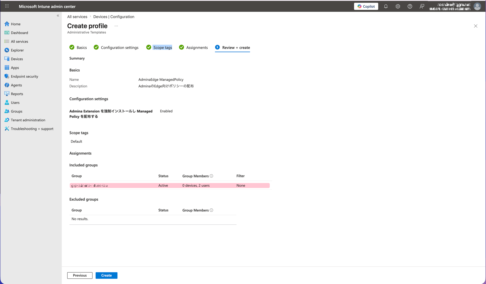The width and height of the screenshot is (486, 284).
Task: Click the Included groups Status column header
Action: point(163,176)
